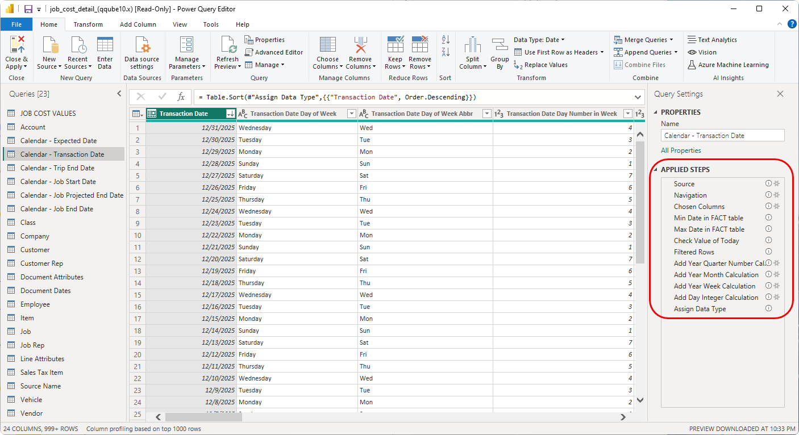799x435 pixels.
Task: Switch to the Transform ribbon tab
Action: pyautogui.click(x=88, y=24)
